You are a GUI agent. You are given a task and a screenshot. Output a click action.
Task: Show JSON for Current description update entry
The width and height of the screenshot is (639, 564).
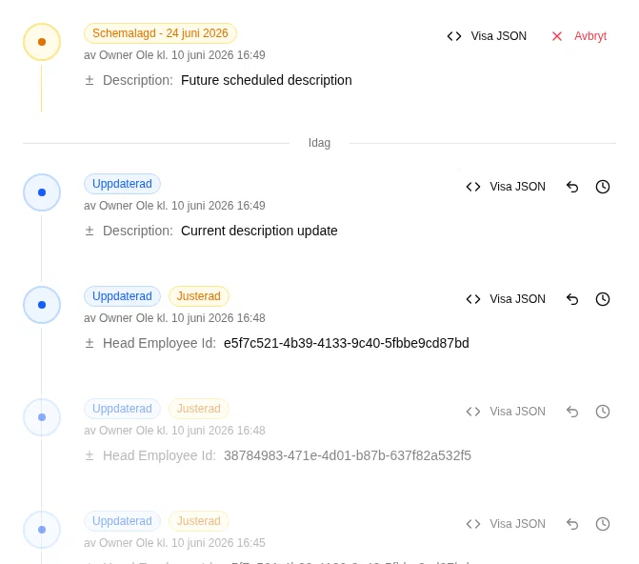(x=506, y=187)
